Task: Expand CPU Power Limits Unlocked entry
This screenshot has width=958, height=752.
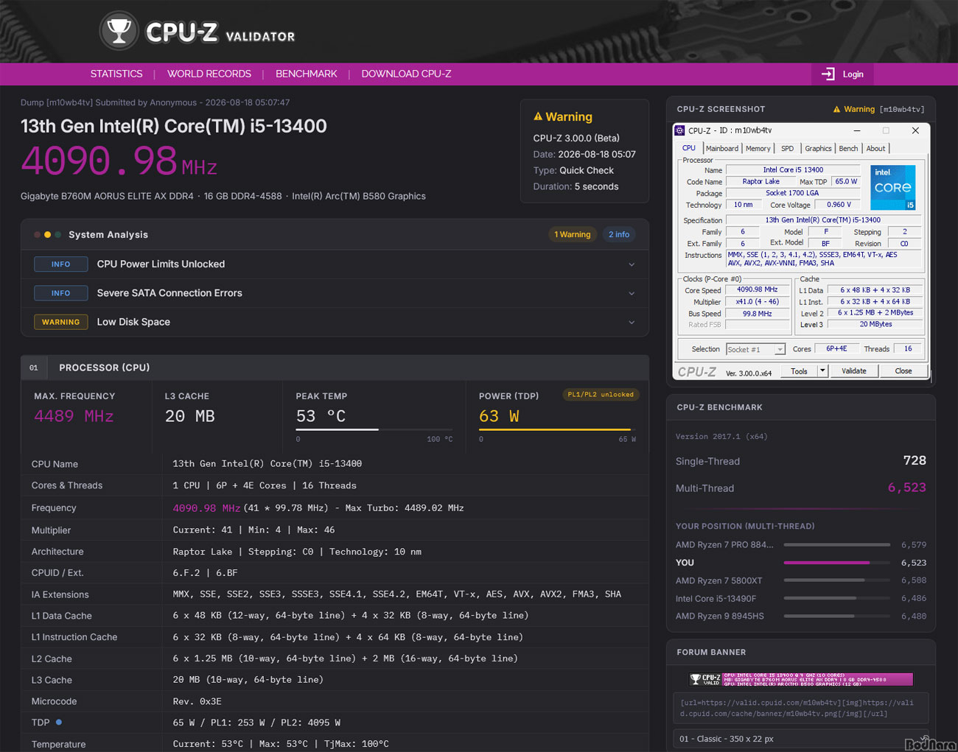Action: [x=335, y=264]
